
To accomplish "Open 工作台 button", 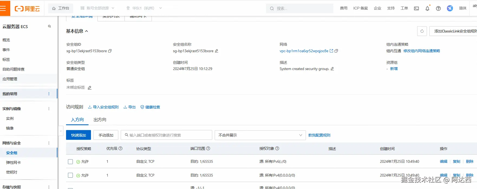I will 61,8.
